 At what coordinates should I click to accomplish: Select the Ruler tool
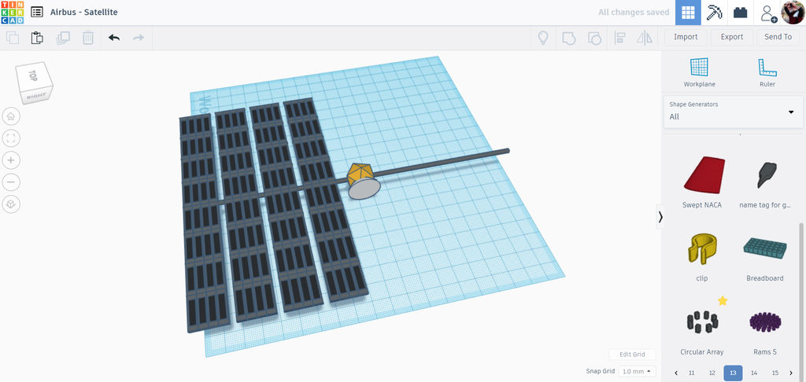[x=767, y=72]
